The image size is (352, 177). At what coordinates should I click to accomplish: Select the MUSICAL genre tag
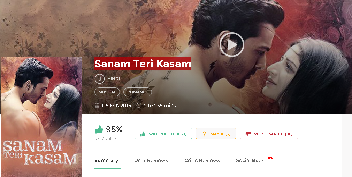107,92
